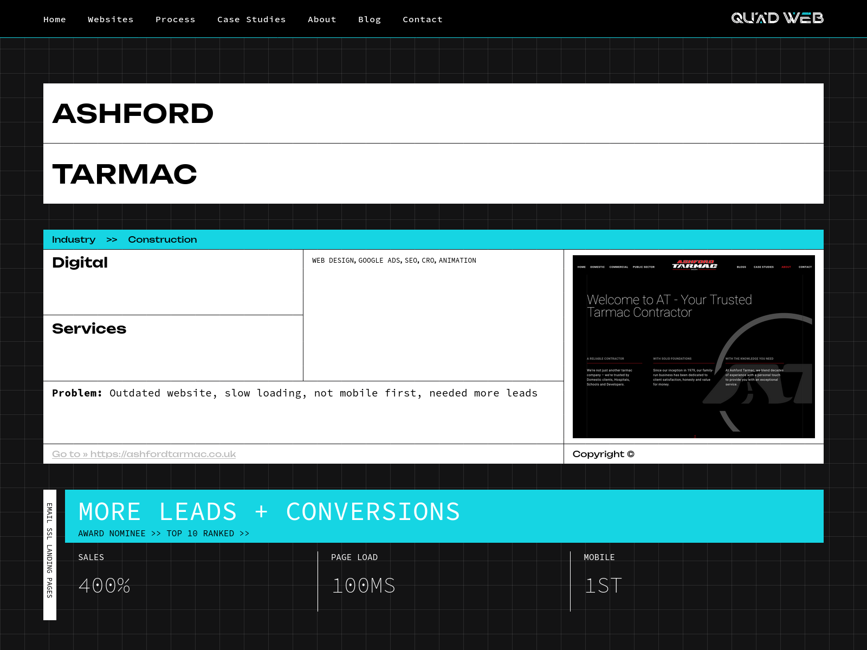Click the WEB DESIGN service tag
867x650 pixels.
[x=333, y=261]
